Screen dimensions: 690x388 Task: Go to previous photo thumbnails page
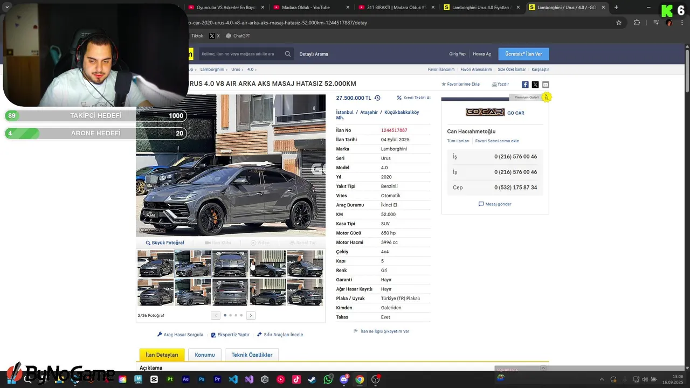click(216, 315)
